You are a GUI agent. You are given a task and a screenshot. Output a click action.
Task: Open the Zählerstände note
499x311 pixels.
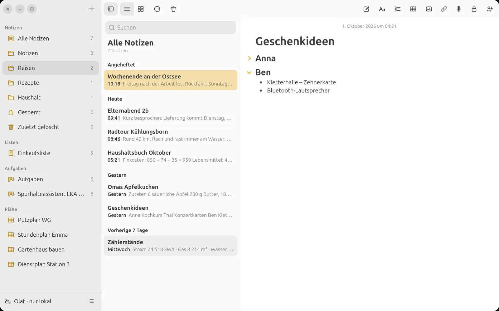(x=171, y=246)
